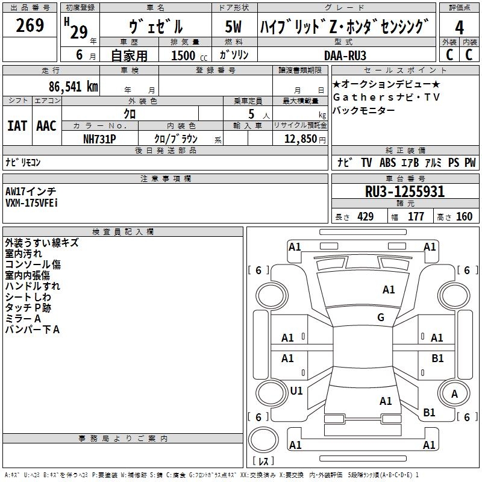Click the displacement value 1500 cc
The width and height of the screenshot is (482, 482).
pos(189,55)
